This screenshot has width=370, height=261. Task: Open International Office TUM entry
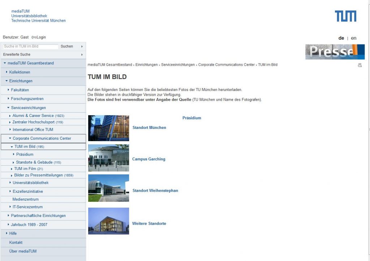(33, 130)
